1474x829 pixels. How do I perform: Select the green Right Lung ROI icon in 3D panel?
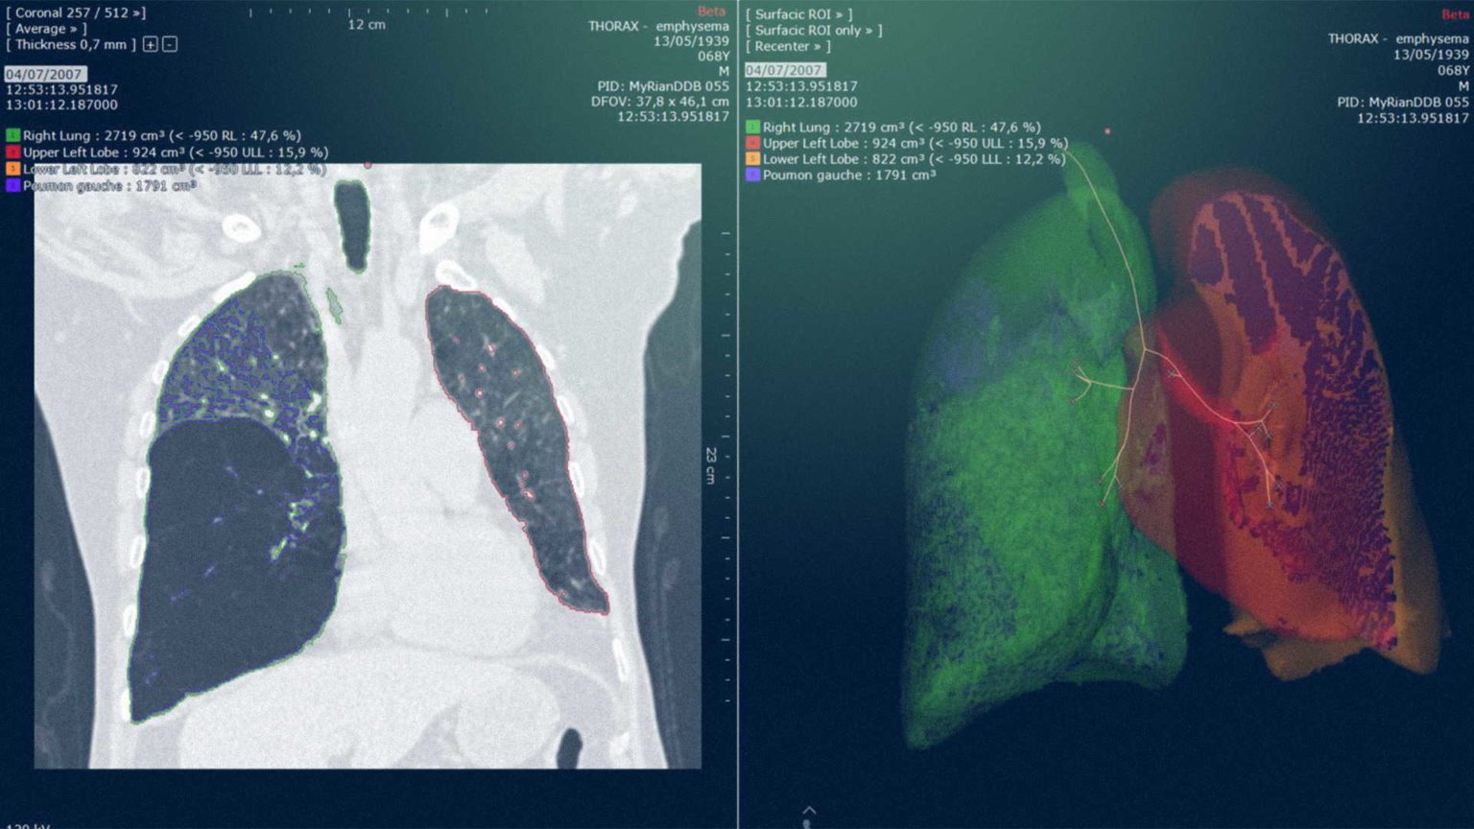coord(752,126)
